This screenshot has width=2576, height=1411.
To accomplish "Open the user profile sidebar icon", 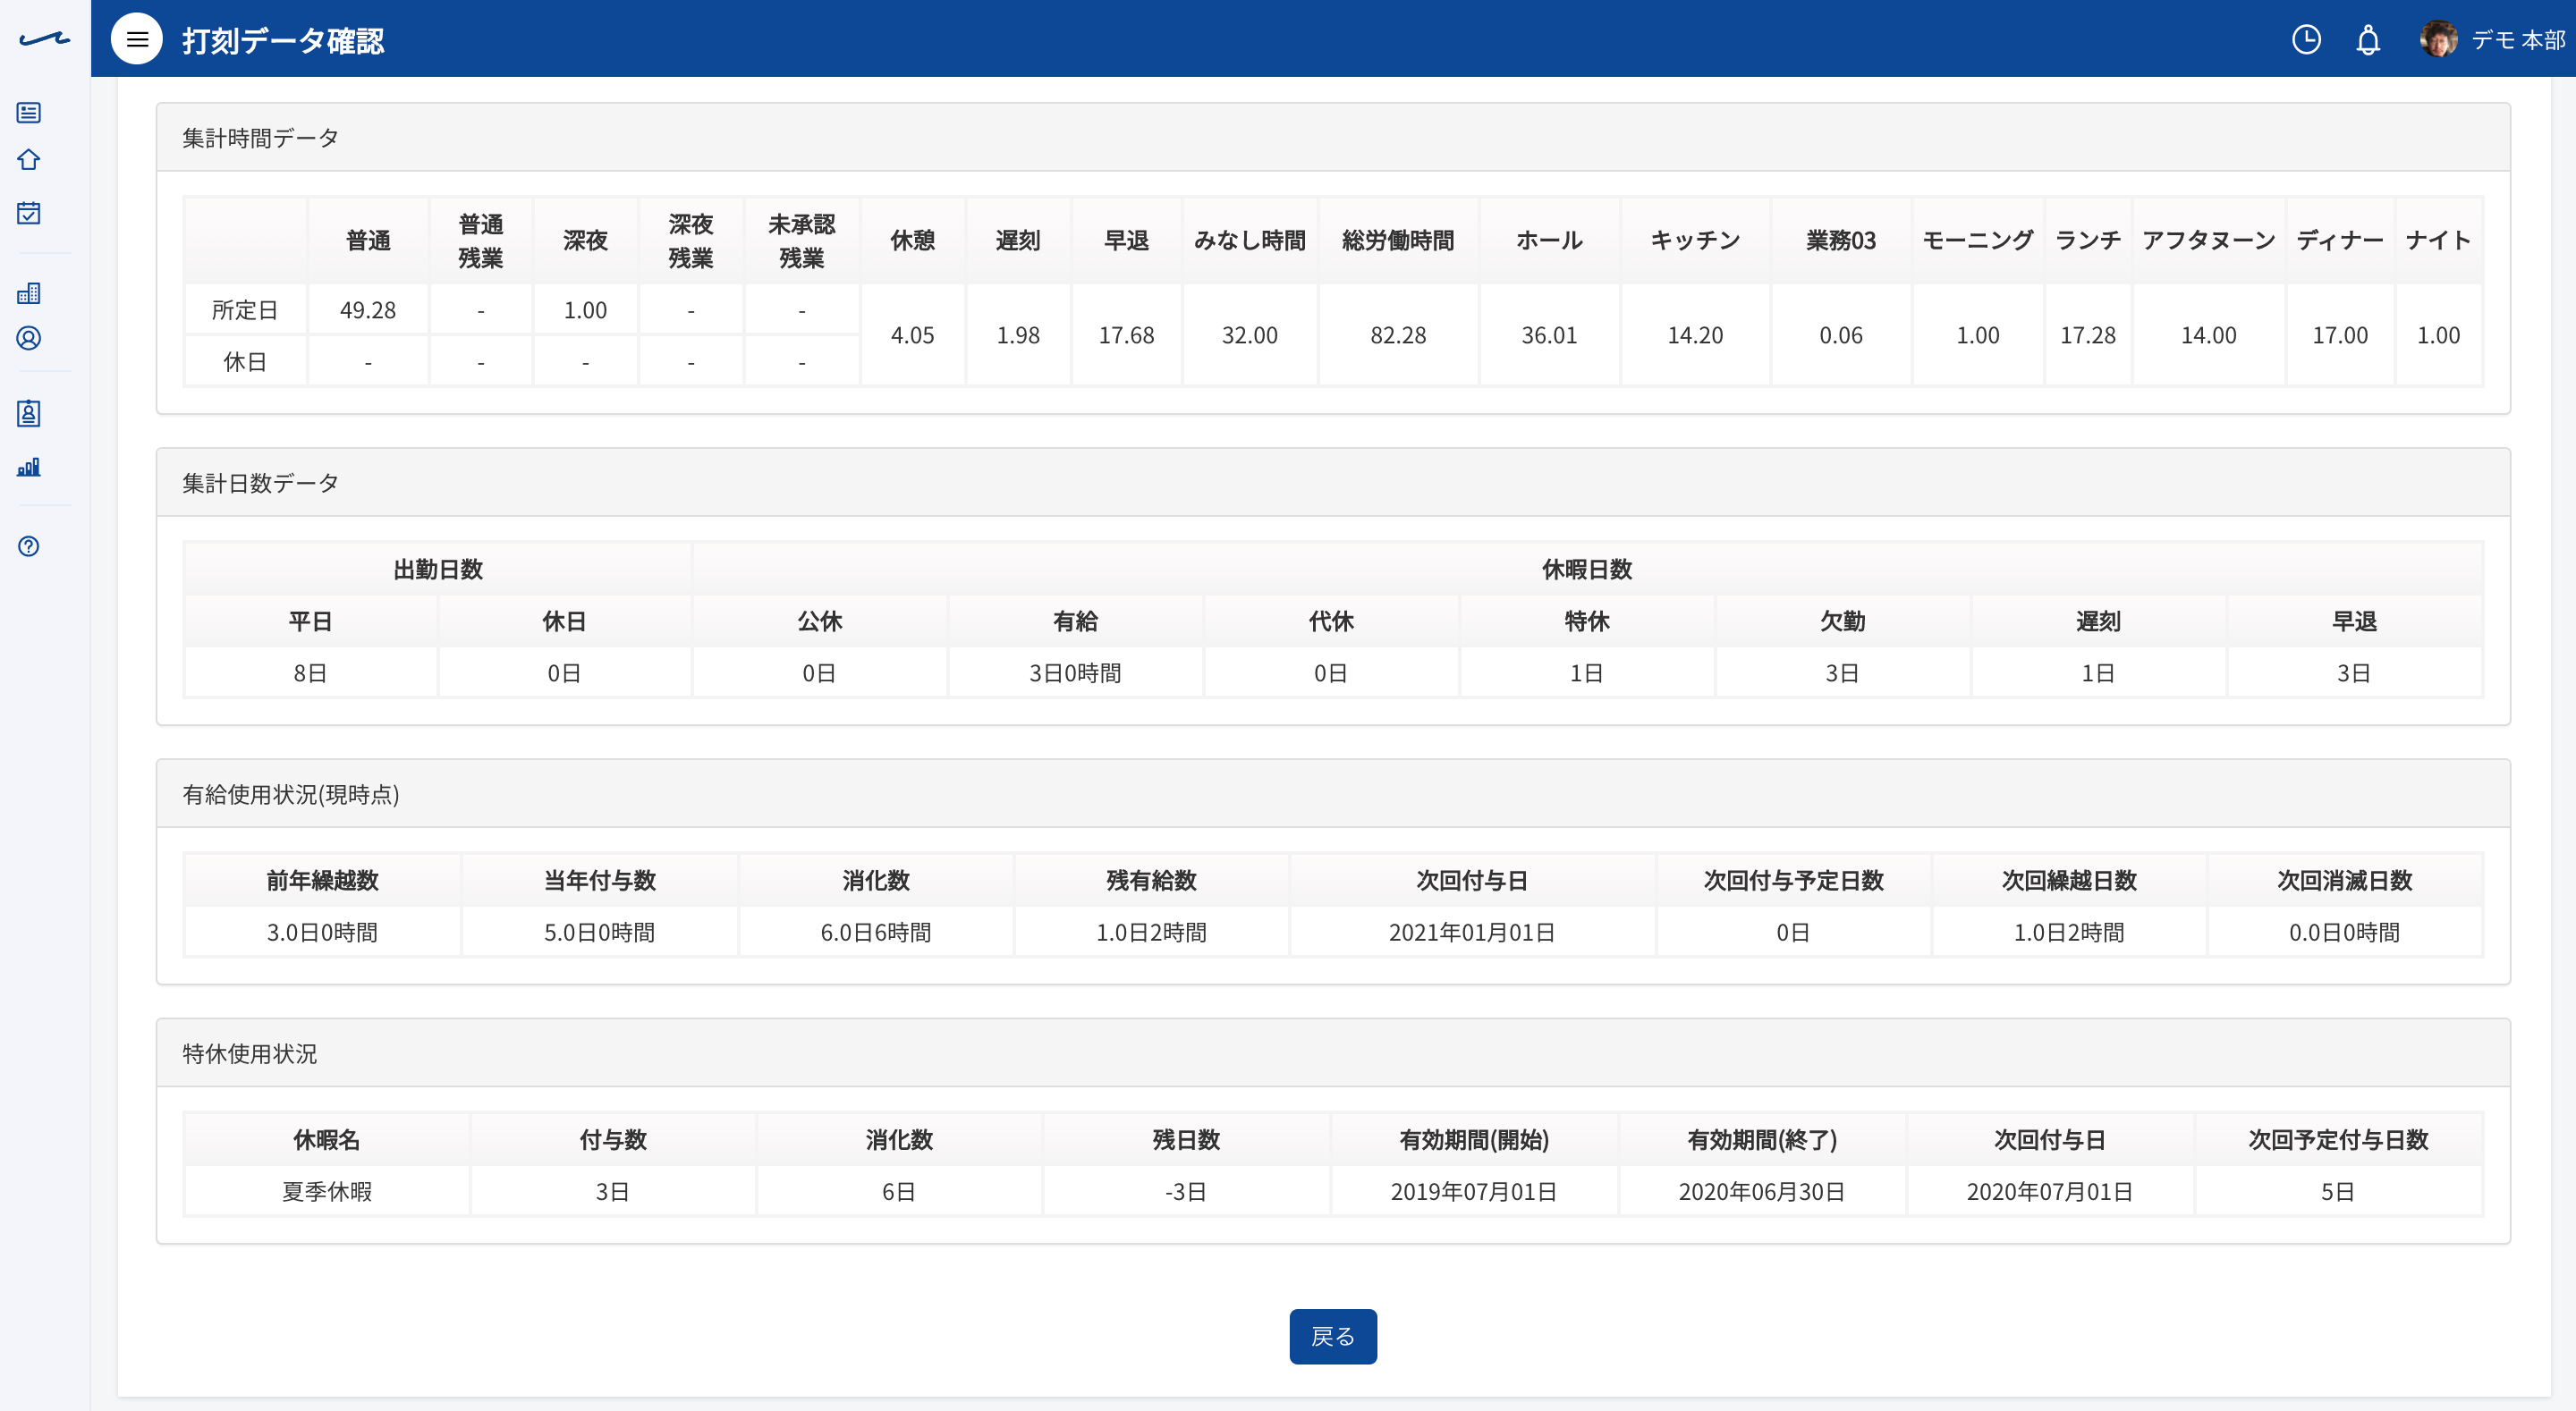I will coord(29,338).
